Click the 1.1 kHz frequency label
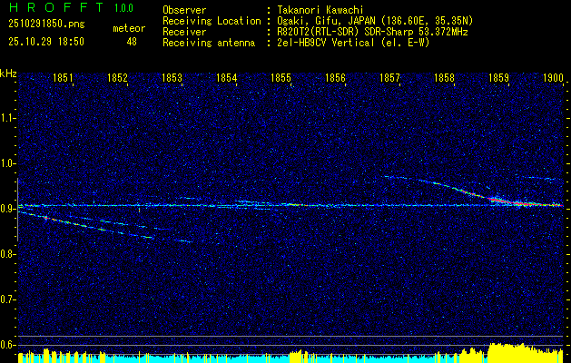The width and height of the screenshot is (571, 363). pyautogui.click(x=6, y=118)
